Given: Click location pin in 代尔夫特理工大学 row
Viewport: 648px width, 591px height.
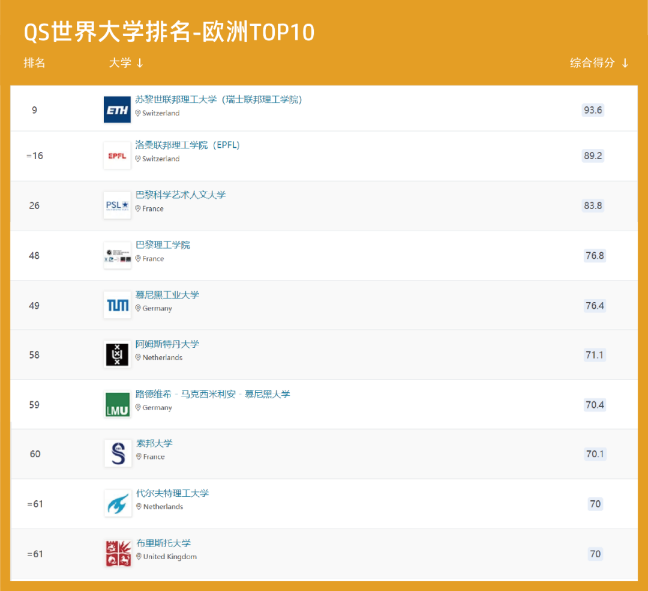Looking at the screenshot, I should [139, 507].
